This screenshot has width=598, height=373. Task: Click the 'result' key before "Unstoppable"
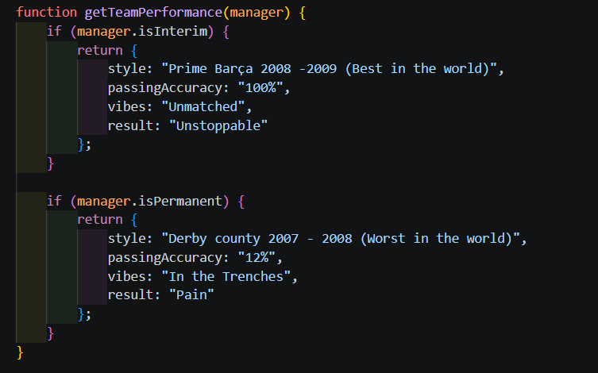(130, 125)
